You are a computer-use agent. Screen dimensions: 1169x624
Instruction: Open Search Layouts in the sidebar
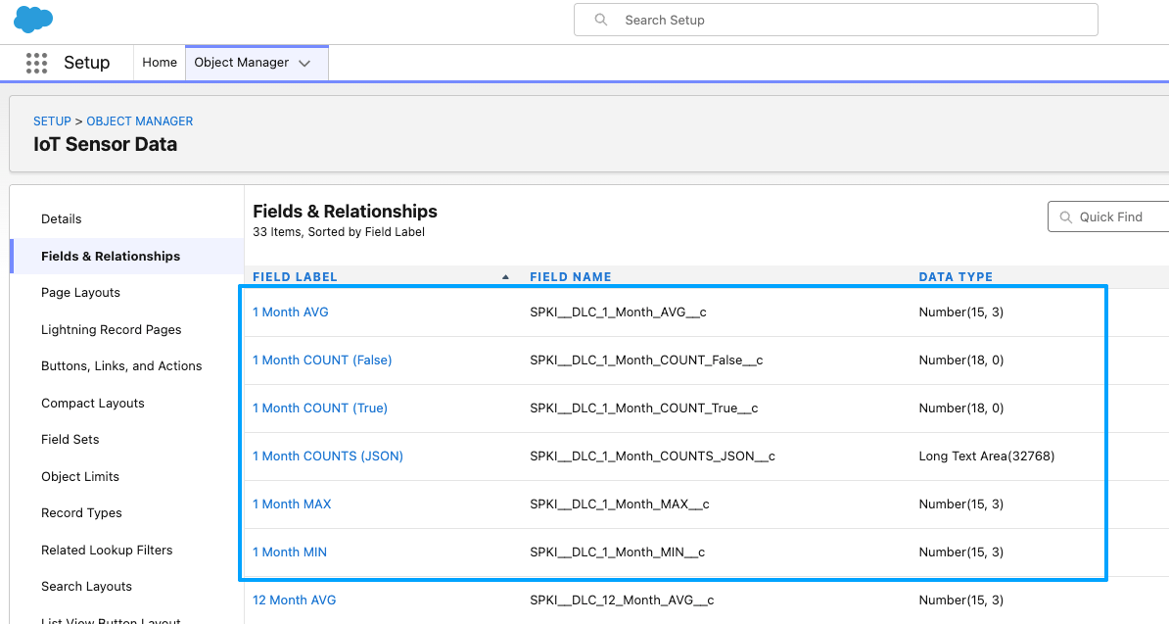(x=86, y=587)
